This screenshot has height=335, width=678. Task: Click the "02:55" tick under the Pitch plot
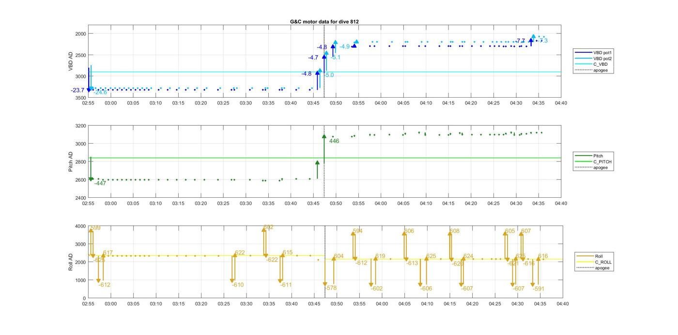88,204
